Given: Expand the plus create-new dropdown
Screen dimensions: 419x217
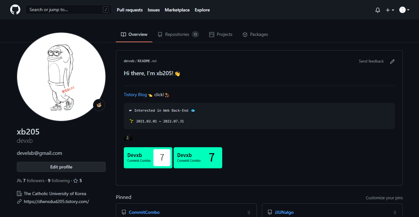Looking at the screenshot, I should 390,10.
